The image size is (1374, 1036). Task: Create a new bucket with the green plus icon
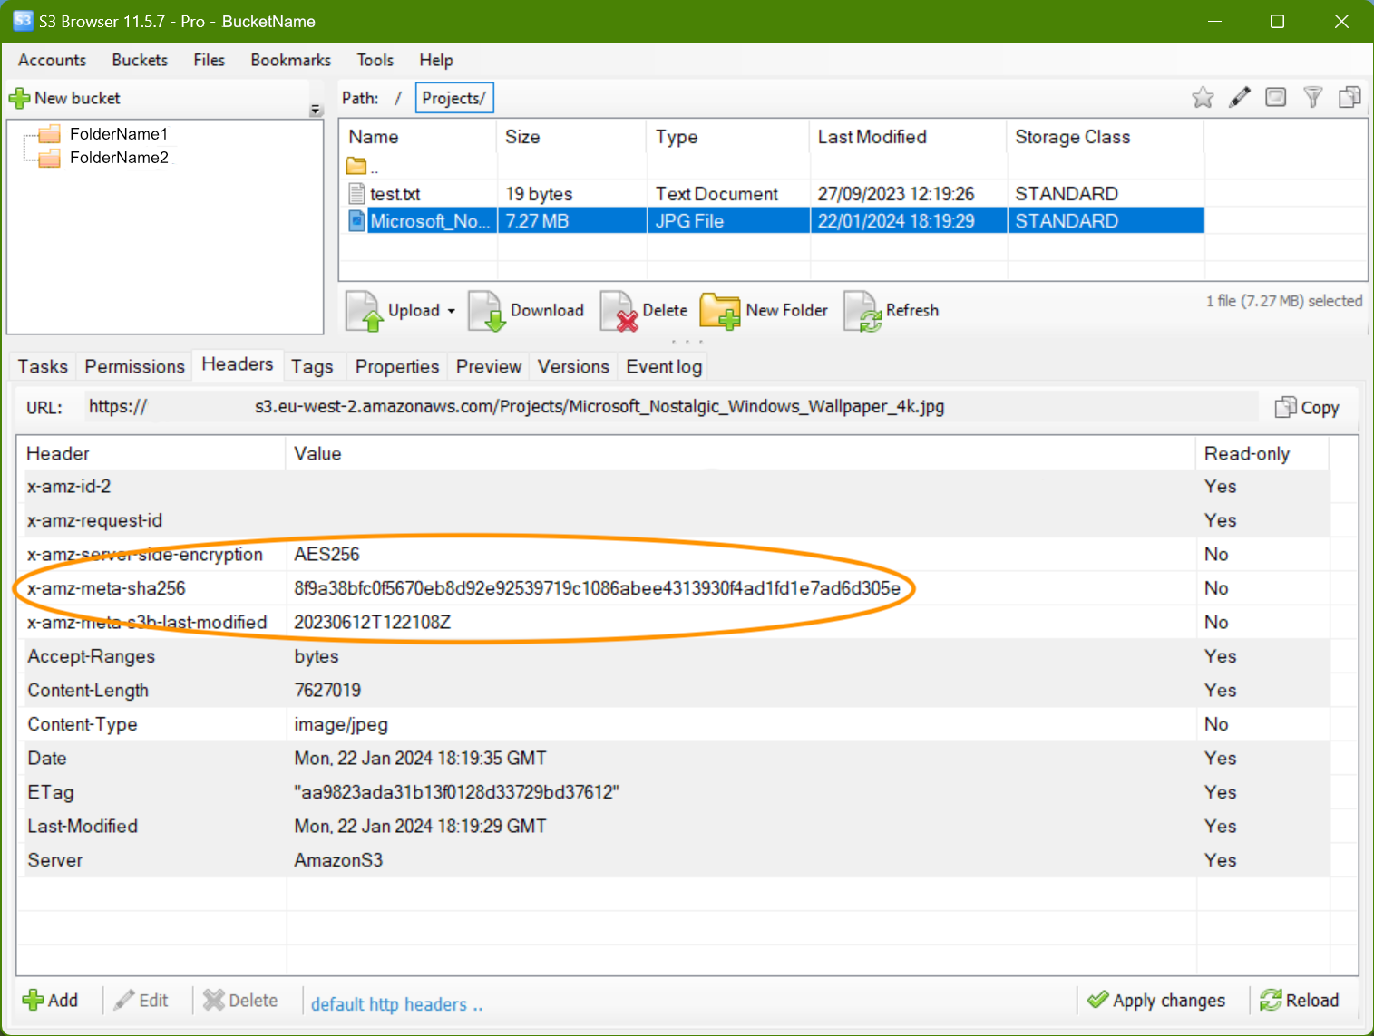(19, 97)
